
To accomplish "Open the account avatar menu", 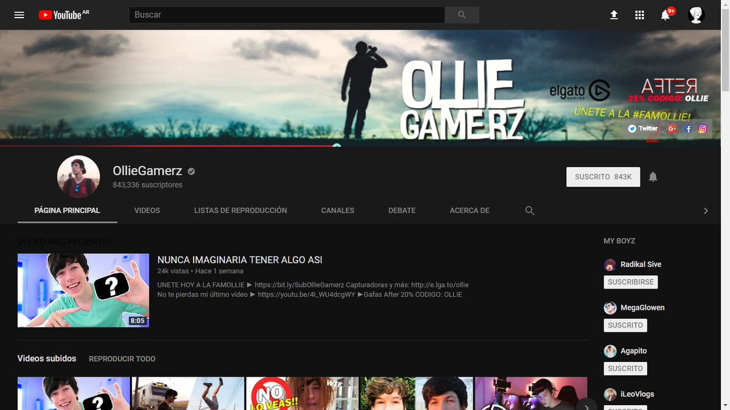I will coord(696,15).
